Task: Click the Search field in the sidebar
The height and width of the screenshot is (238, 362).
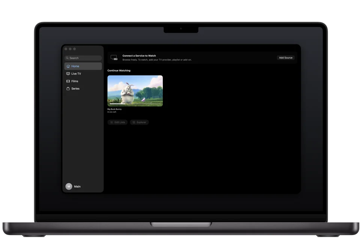Action: 83,58
